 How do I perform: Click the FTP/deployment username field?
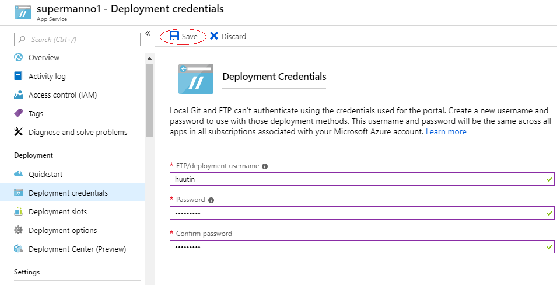(x=362, y=179)
